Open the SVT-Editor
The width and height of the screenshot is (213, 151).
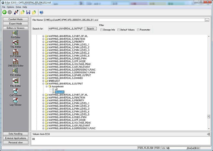coord(15,53)
